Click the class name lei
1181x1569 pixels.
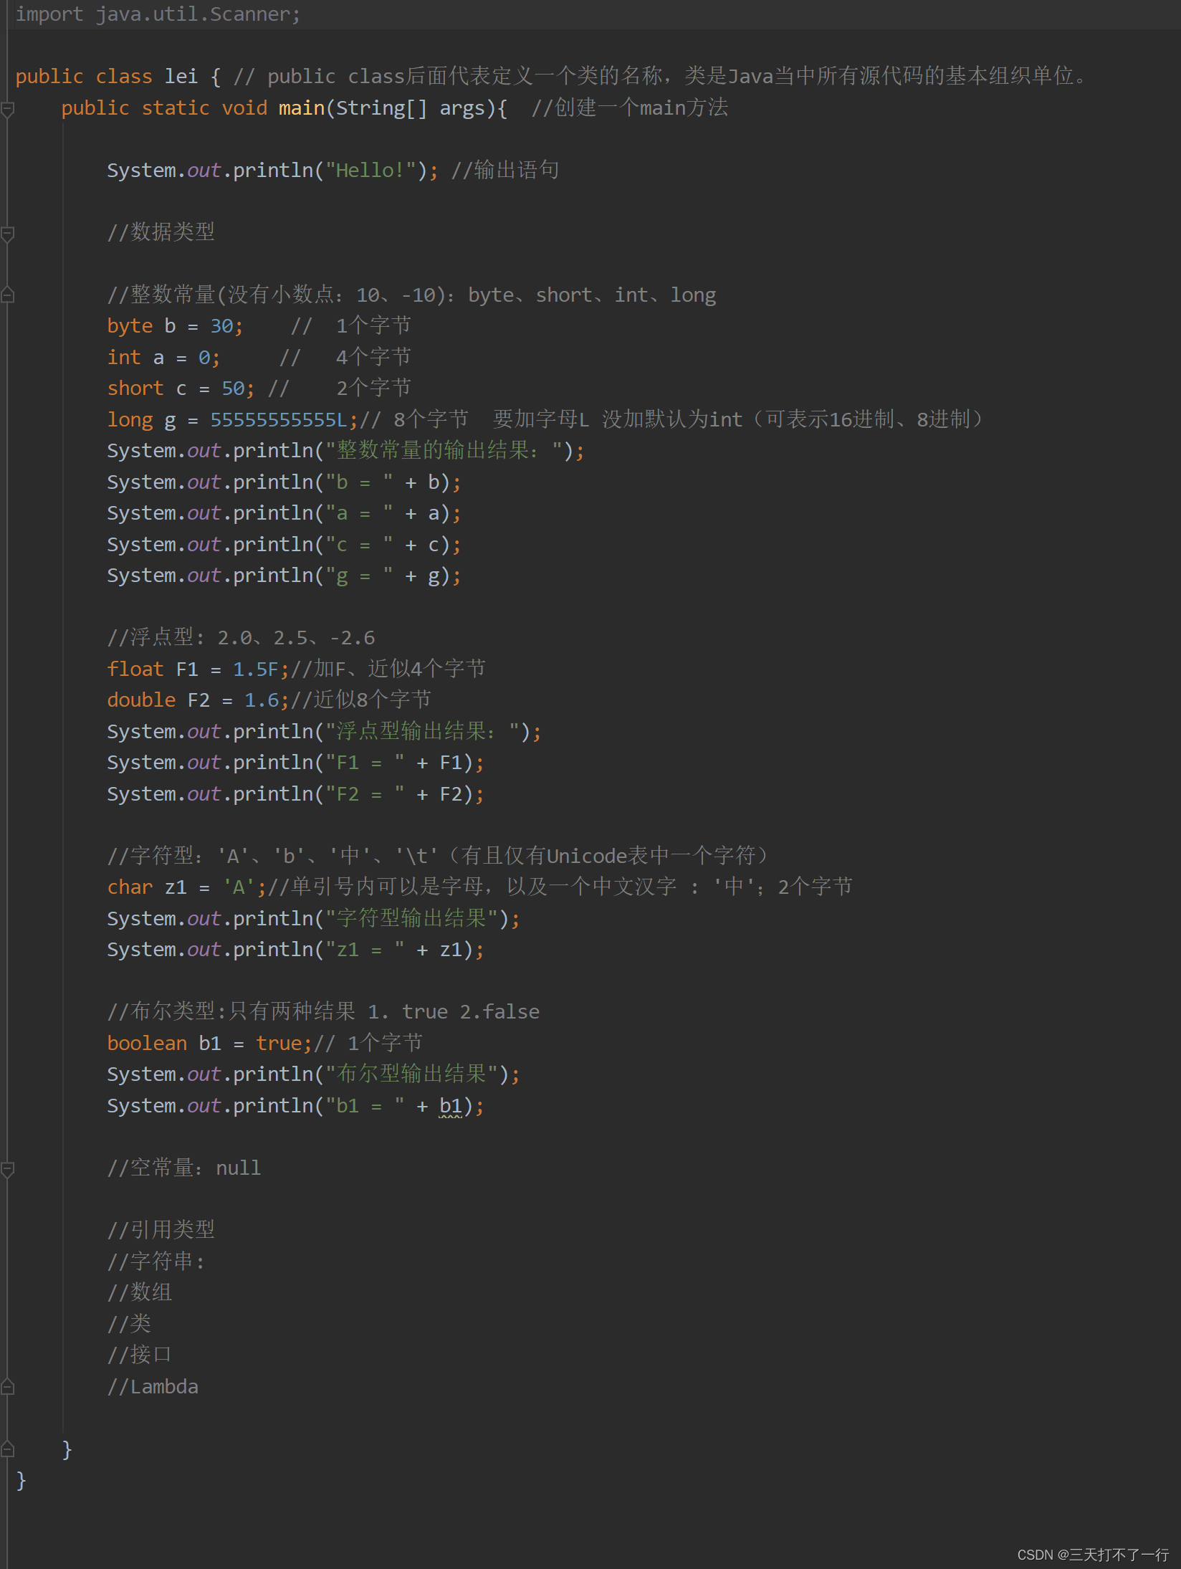point(181,76)
